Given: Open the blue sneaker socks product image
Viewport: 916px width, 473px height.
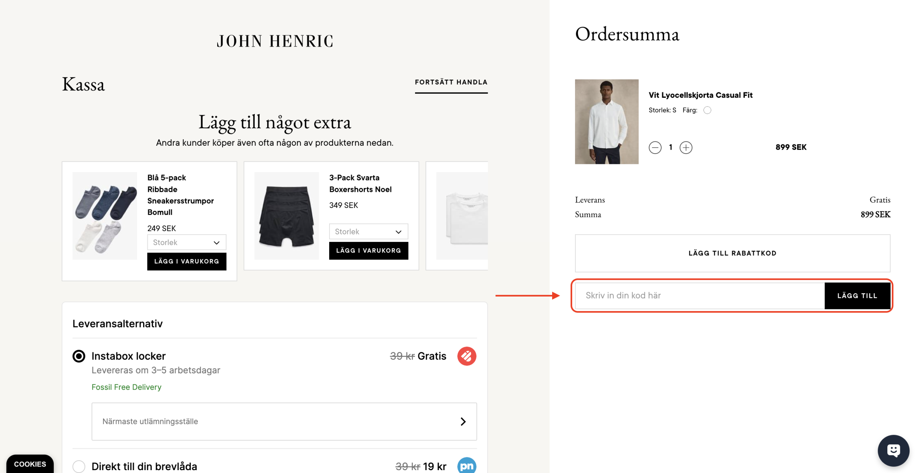Looking at the screenshot, I should click(104, 215).
